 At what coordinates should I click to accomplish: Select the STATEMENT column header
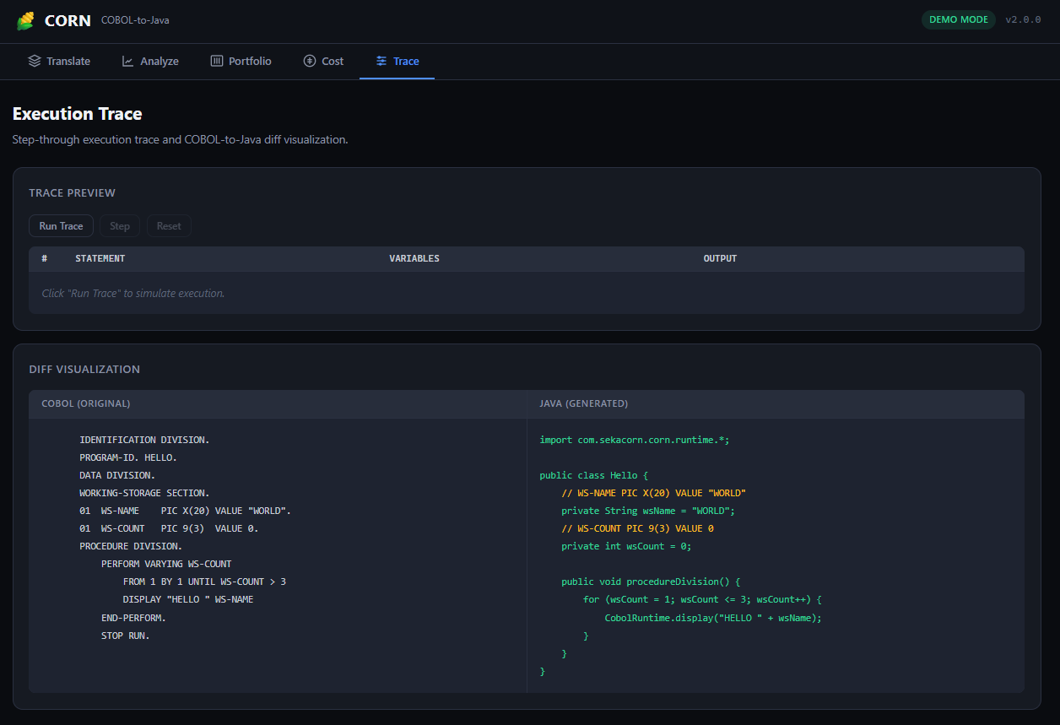(100, 258)
